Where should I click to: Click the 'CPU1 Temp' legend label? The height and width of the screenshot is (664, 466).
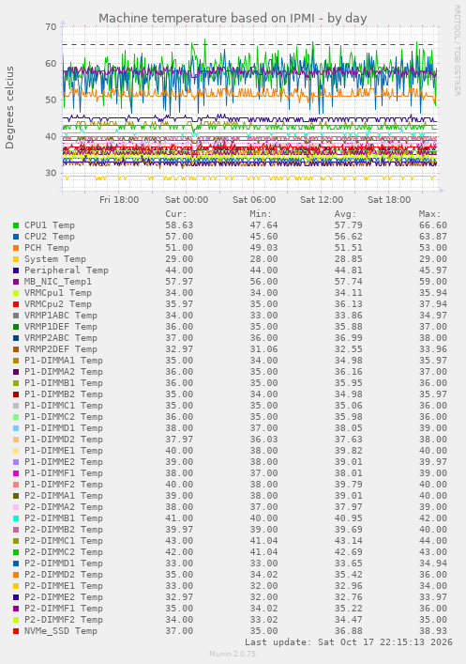pos(50,225)
